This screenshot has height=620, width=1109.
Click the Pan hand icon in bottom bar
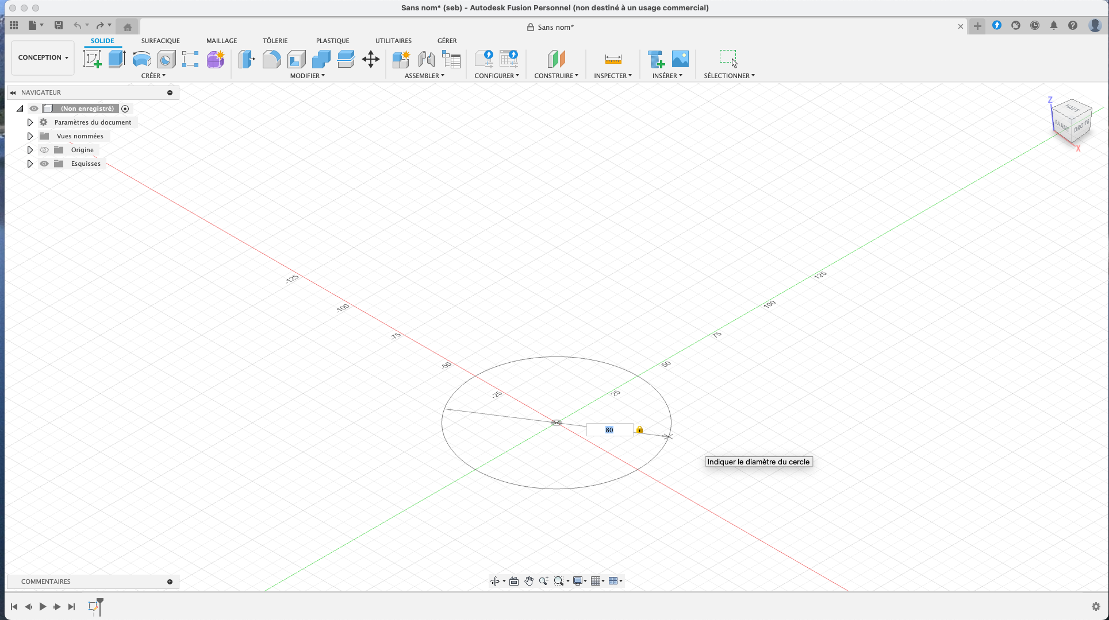point(528,581)
